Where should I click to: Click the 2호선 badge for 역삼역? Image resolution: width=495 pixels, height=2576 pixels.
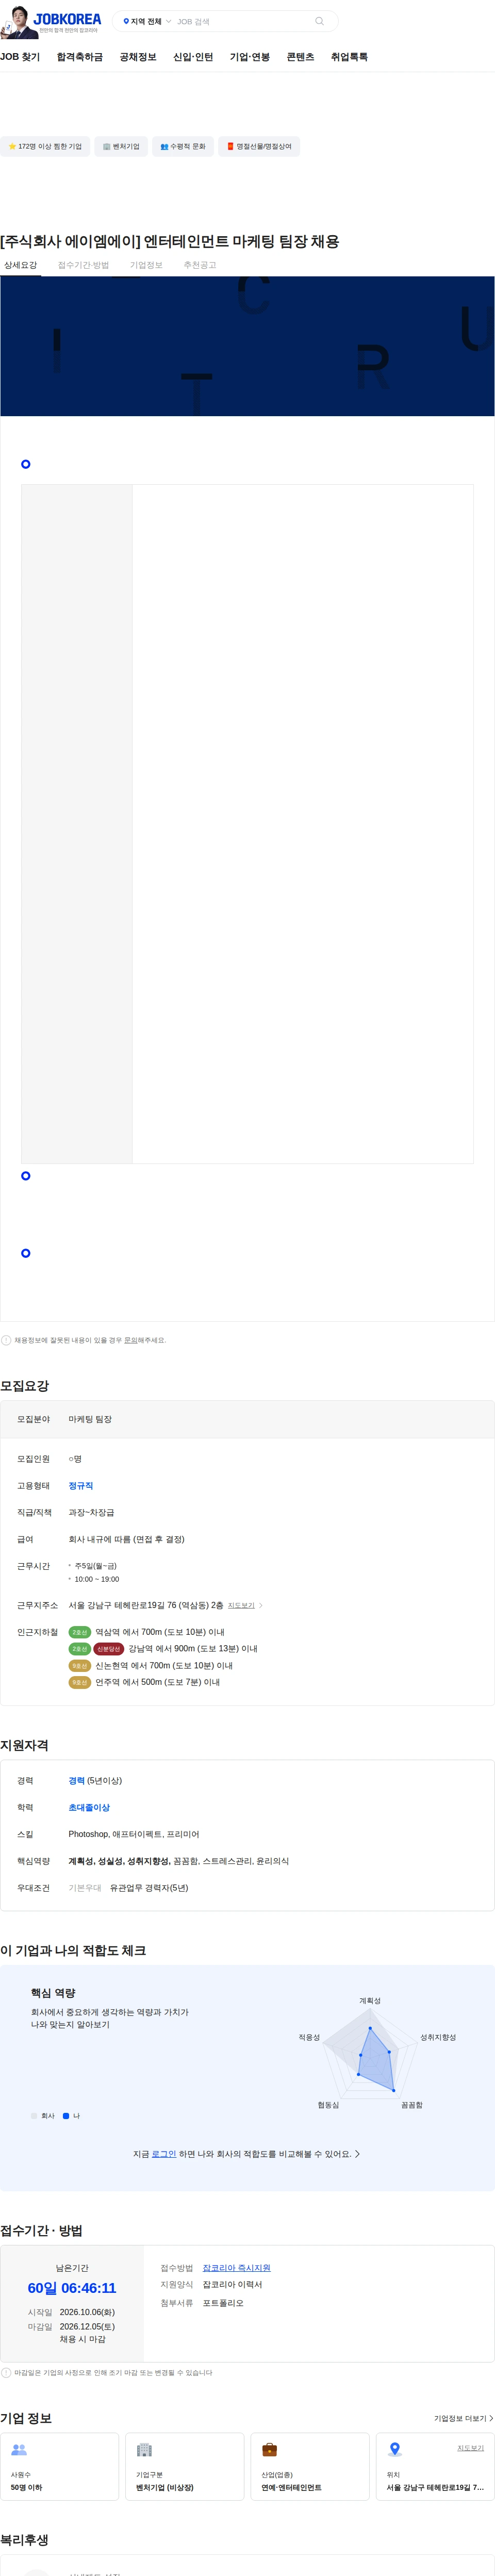[x=80, y=1632]
